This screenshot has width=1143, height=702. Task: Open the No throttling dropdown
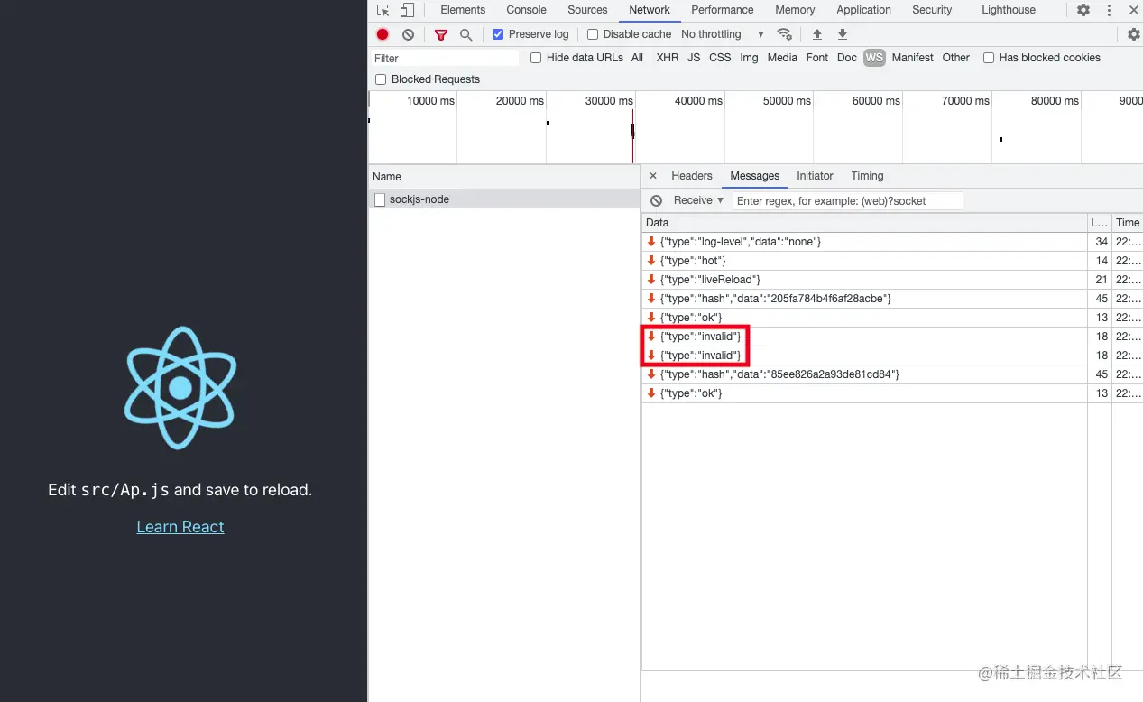point(723,34)
